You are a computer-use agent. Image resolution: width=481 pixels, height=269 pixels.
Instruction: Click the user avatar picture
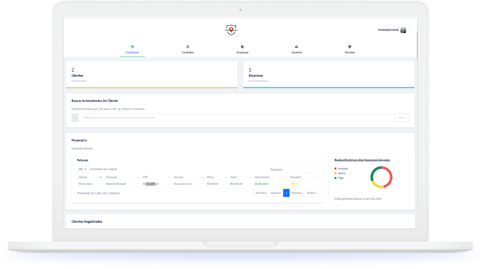[x=403, y=30]
